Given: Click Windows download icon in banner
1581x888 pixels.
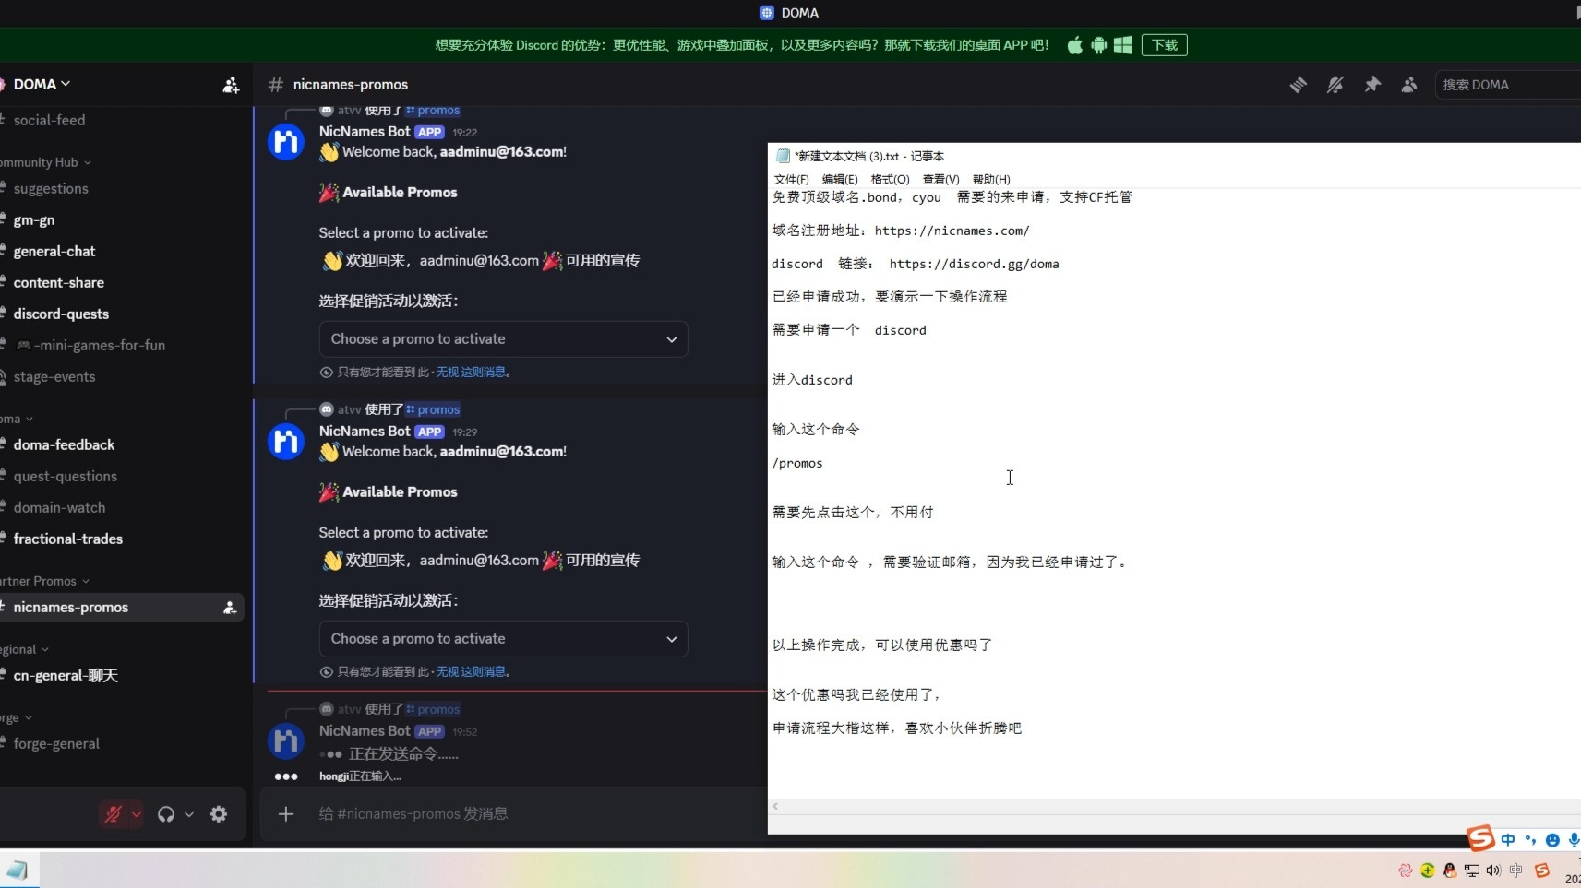Looking at the screenshot, I should tap(1122, 45).
